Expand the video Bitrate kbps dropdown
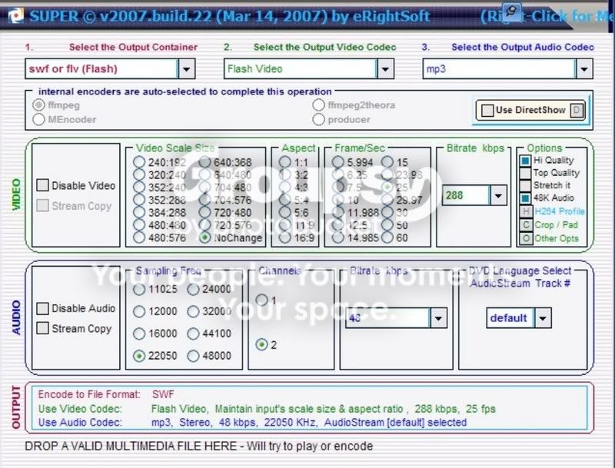Screen dimensions: 615x468 point(498,195)
